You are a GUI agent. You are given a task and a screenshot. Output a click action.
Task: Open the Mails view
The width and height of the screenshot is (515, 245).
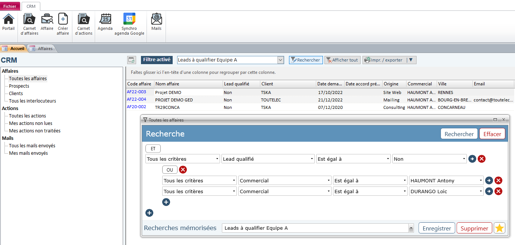coord(156,23)
